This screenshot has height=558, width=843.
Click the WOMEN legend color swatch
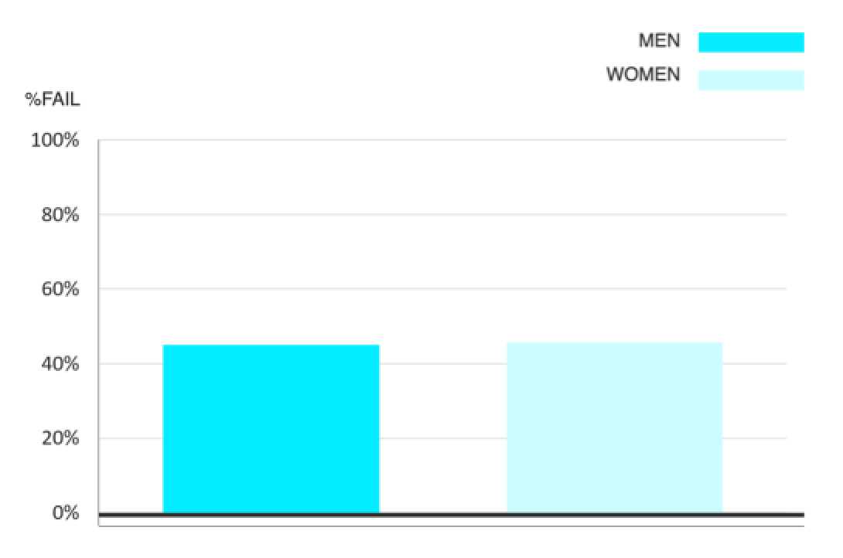(750, 80)
